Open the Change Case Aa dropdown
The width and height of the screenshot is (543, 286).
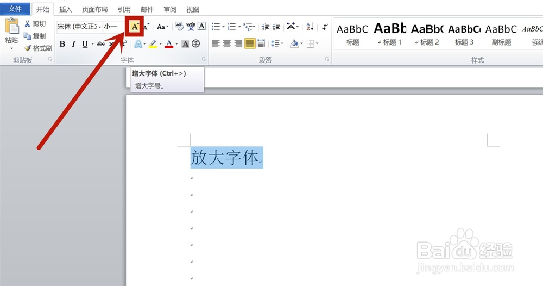pos(162,27)
